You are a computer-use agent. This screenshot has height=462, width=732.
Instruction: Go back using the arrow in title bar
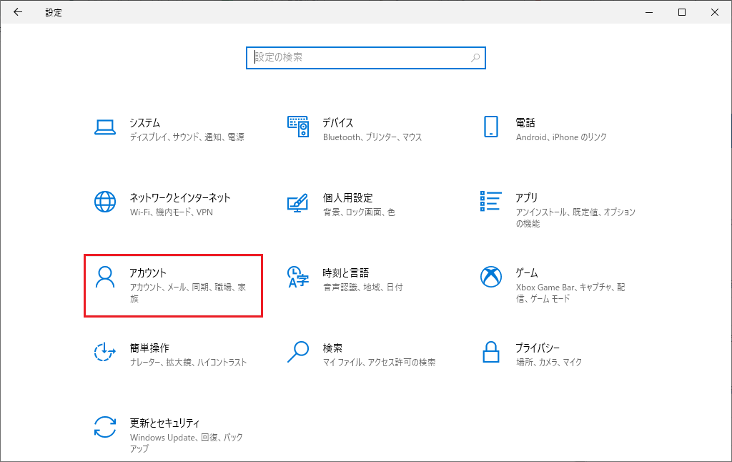[x=18, y=12]
